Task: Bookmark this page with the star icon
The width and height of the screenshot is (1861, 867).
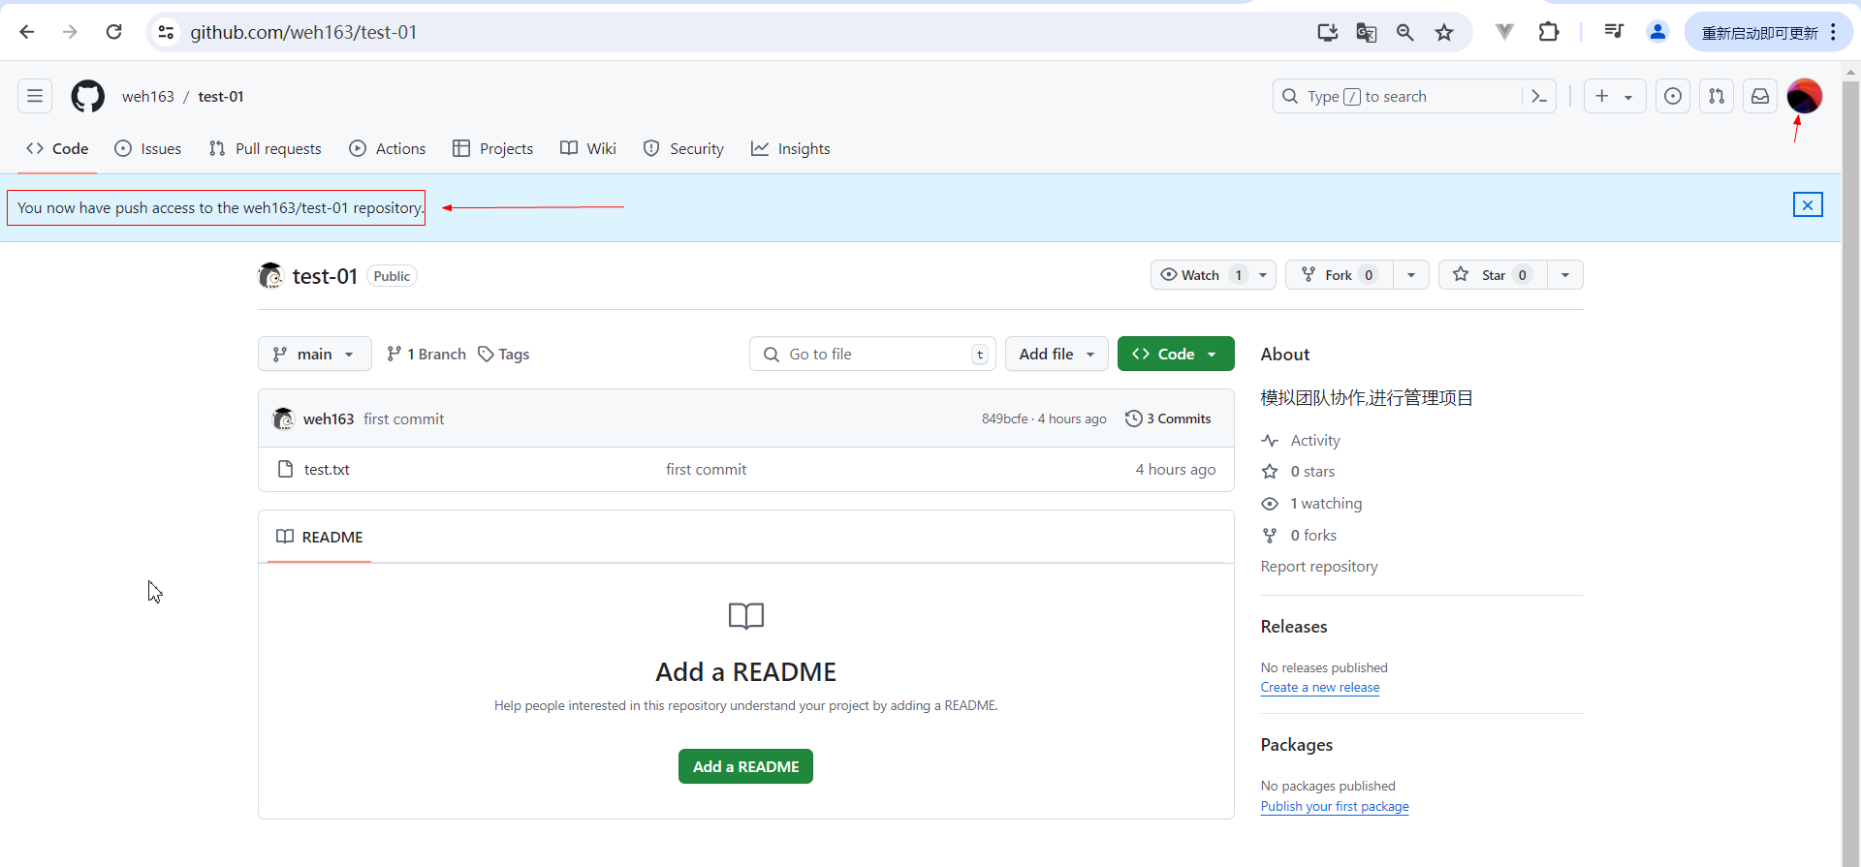Action: pyautogui.click(x=1444, y=32)
